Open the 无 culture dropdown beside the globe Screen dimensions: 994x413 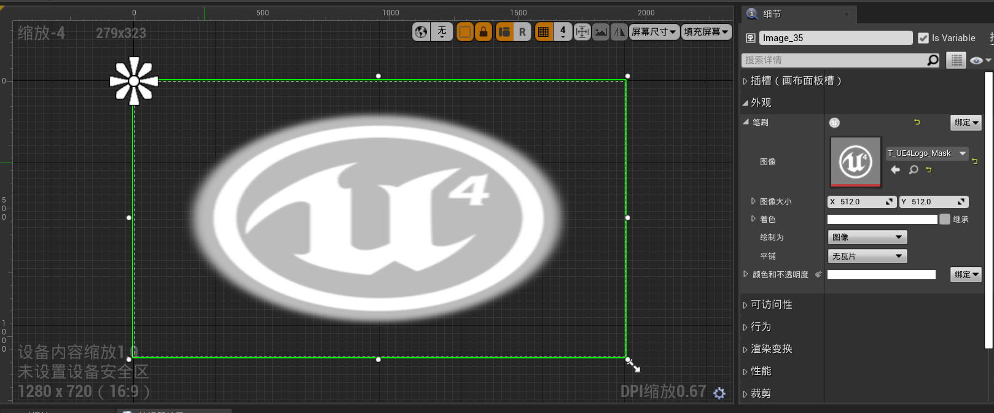click(x=442, y=32)
